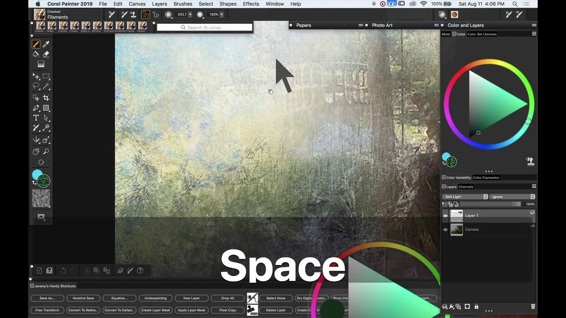Click the create layer mask icon
This screenshot has width=566, height=318.
point(467,307)
